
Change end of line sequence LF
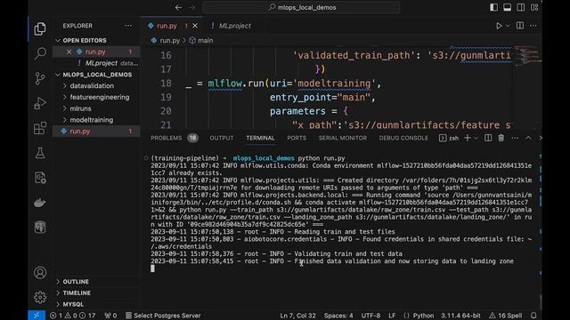click(x=392, y=316)
